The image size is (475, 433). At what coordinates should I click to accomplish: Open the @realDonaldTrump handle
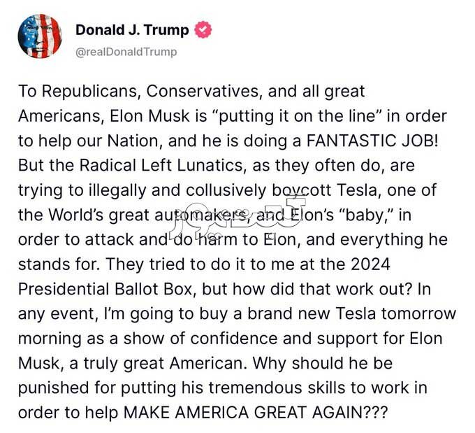(x=126, y=52)
